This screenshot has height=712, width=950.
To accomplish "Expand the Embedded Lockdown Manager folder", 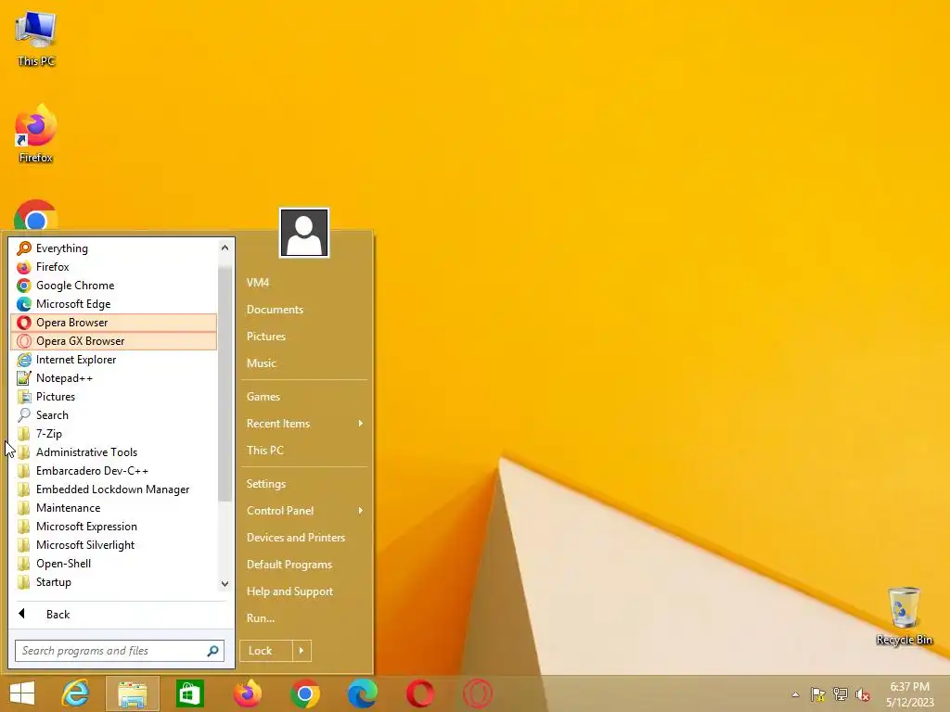I will click(113, 489).
